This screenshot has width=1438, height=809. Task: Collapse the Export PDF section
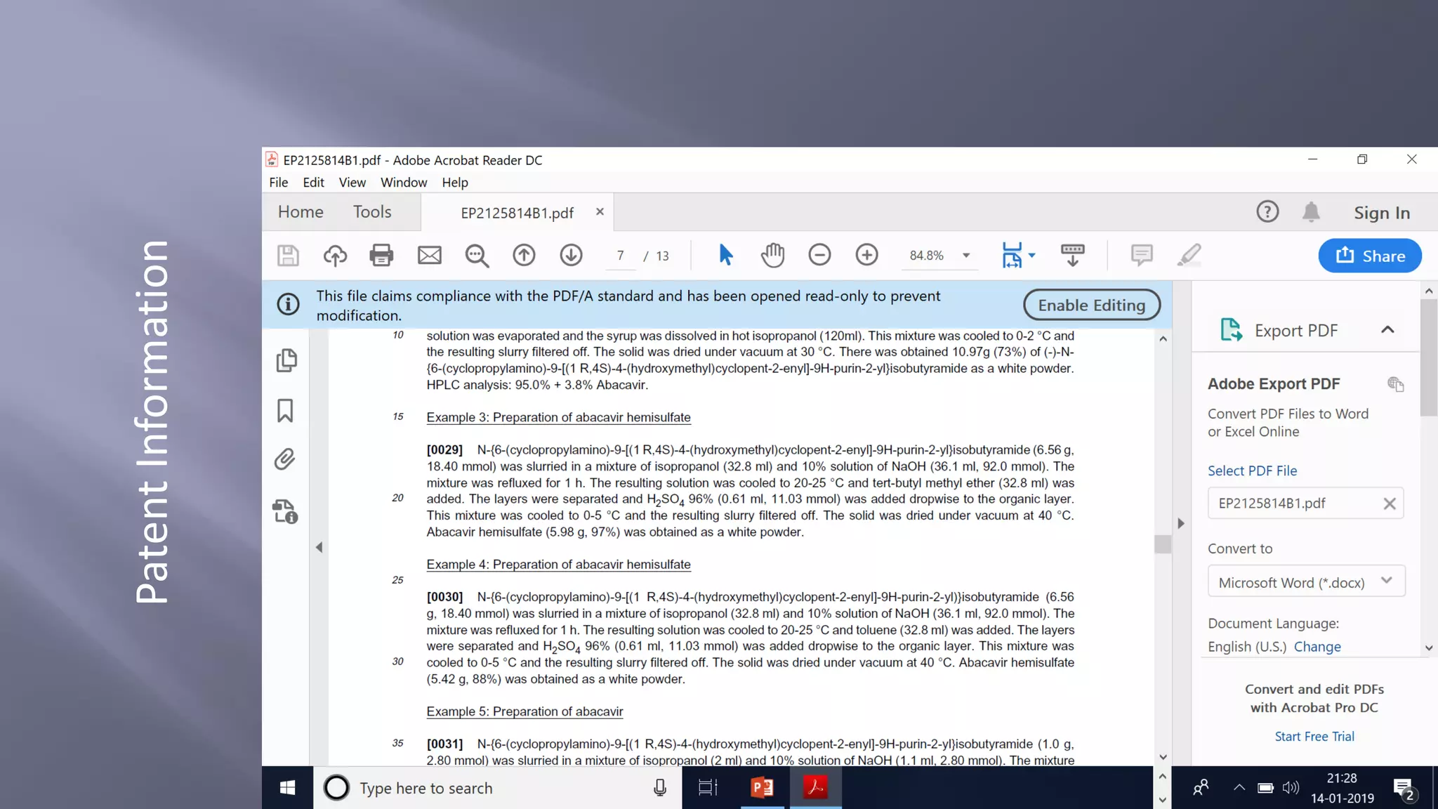1387,330
